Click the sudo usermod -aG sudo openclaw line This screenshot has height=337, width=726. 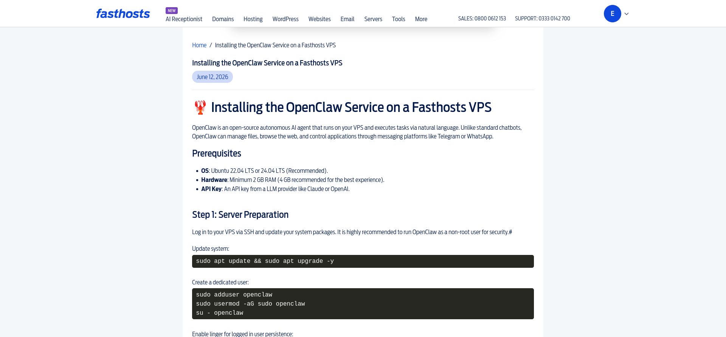click(250, 304)
